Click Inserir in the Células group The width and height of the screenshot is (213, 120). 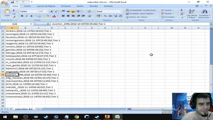(167, 10)
